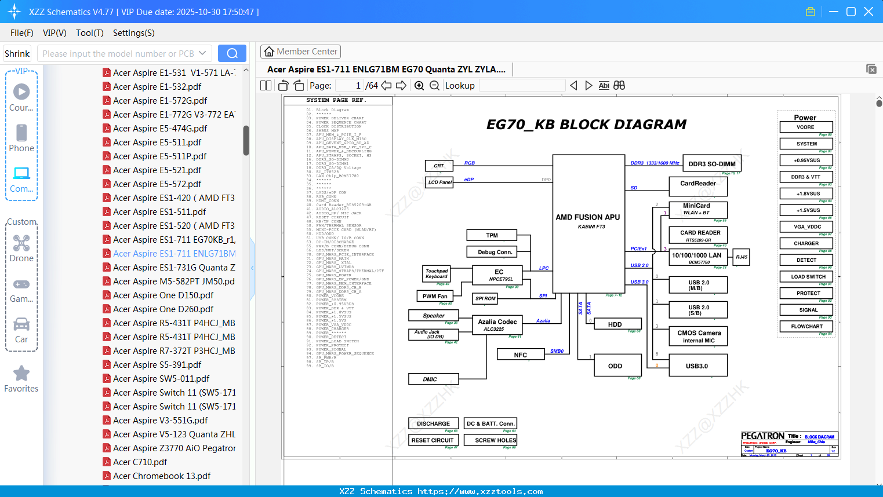Image resolution: width=883 pixels, height=497 pixels.
Task: Collapse the file list side panel handle
Action: pos(252,268)
